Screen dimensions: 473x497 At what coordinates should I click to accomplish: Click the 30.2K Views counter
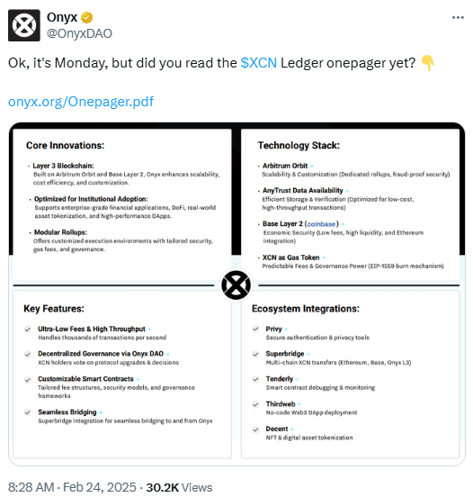(179, 487)
